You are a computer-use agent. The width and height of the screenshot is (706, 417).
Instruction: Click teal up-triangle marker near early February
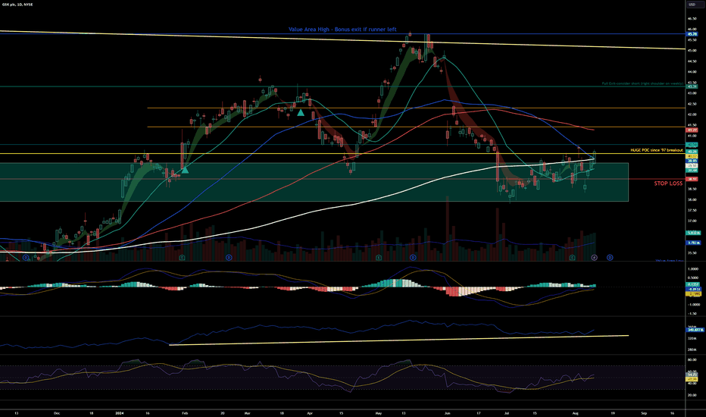pyautogui.click(x=185, y=170)
